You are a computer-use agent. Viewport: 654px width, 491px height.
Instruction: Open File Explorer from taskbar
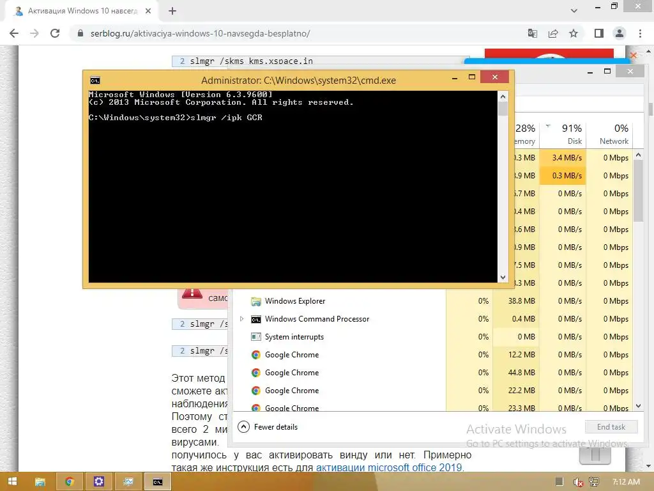tap(40, 482)
